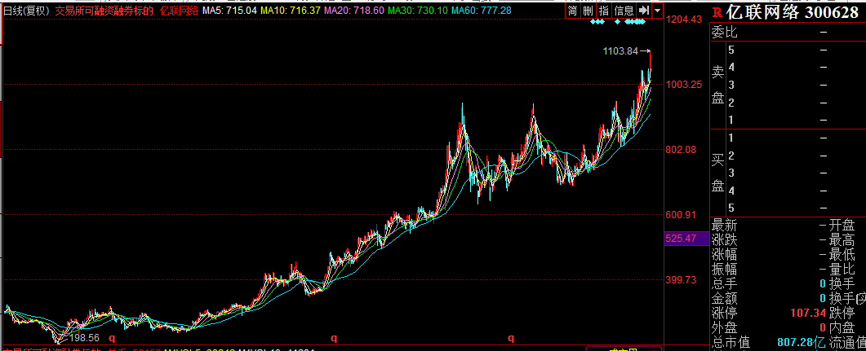Screen dimensions: 866x351
Task: Click the 涨幅 percent change label
Action: (x=724, y=255)
